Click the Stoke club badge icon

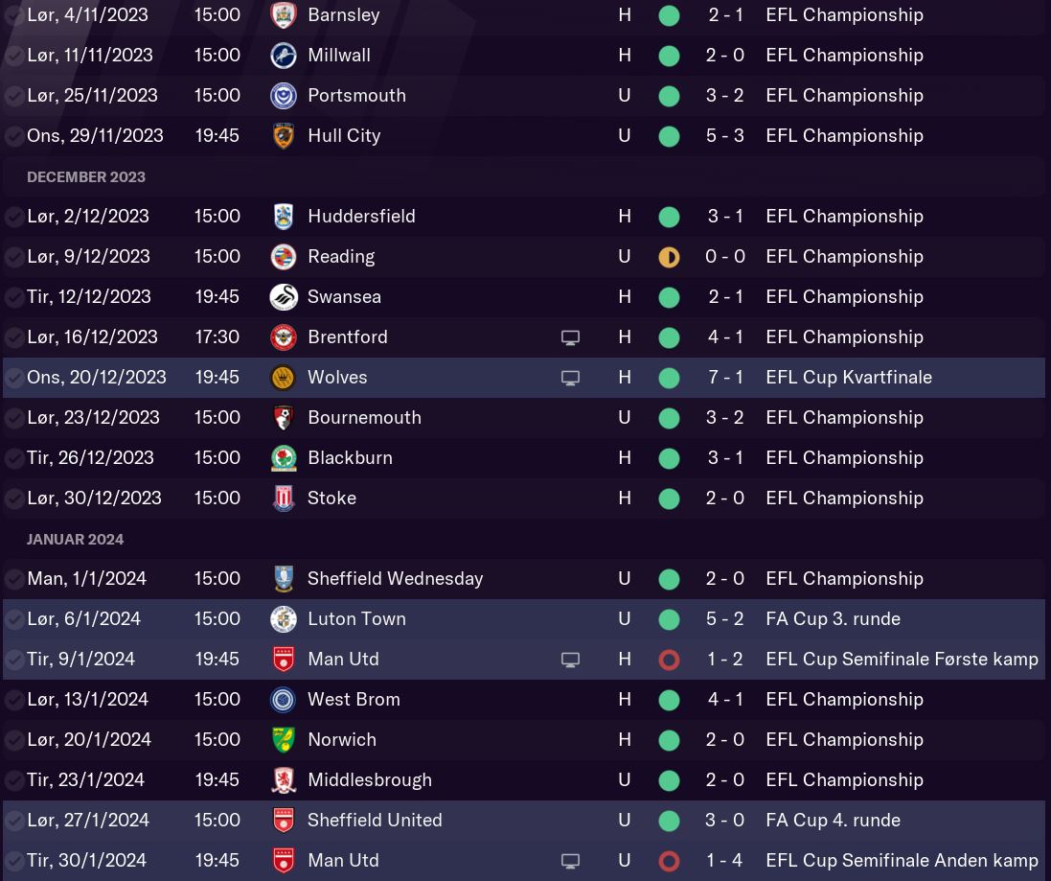(x=283, y=498)
